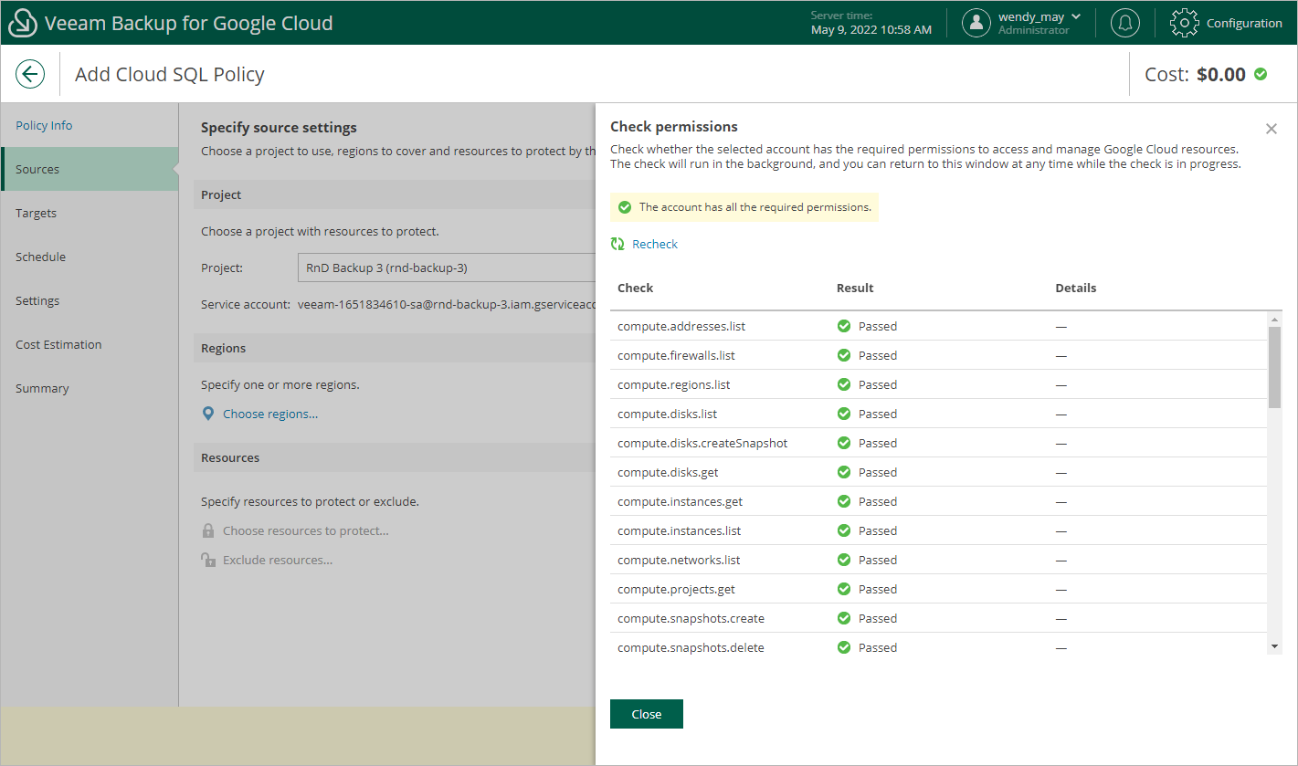Click the Recheck refresh icon
This screenshot has width=1298, height=766.
pos(617,244)
